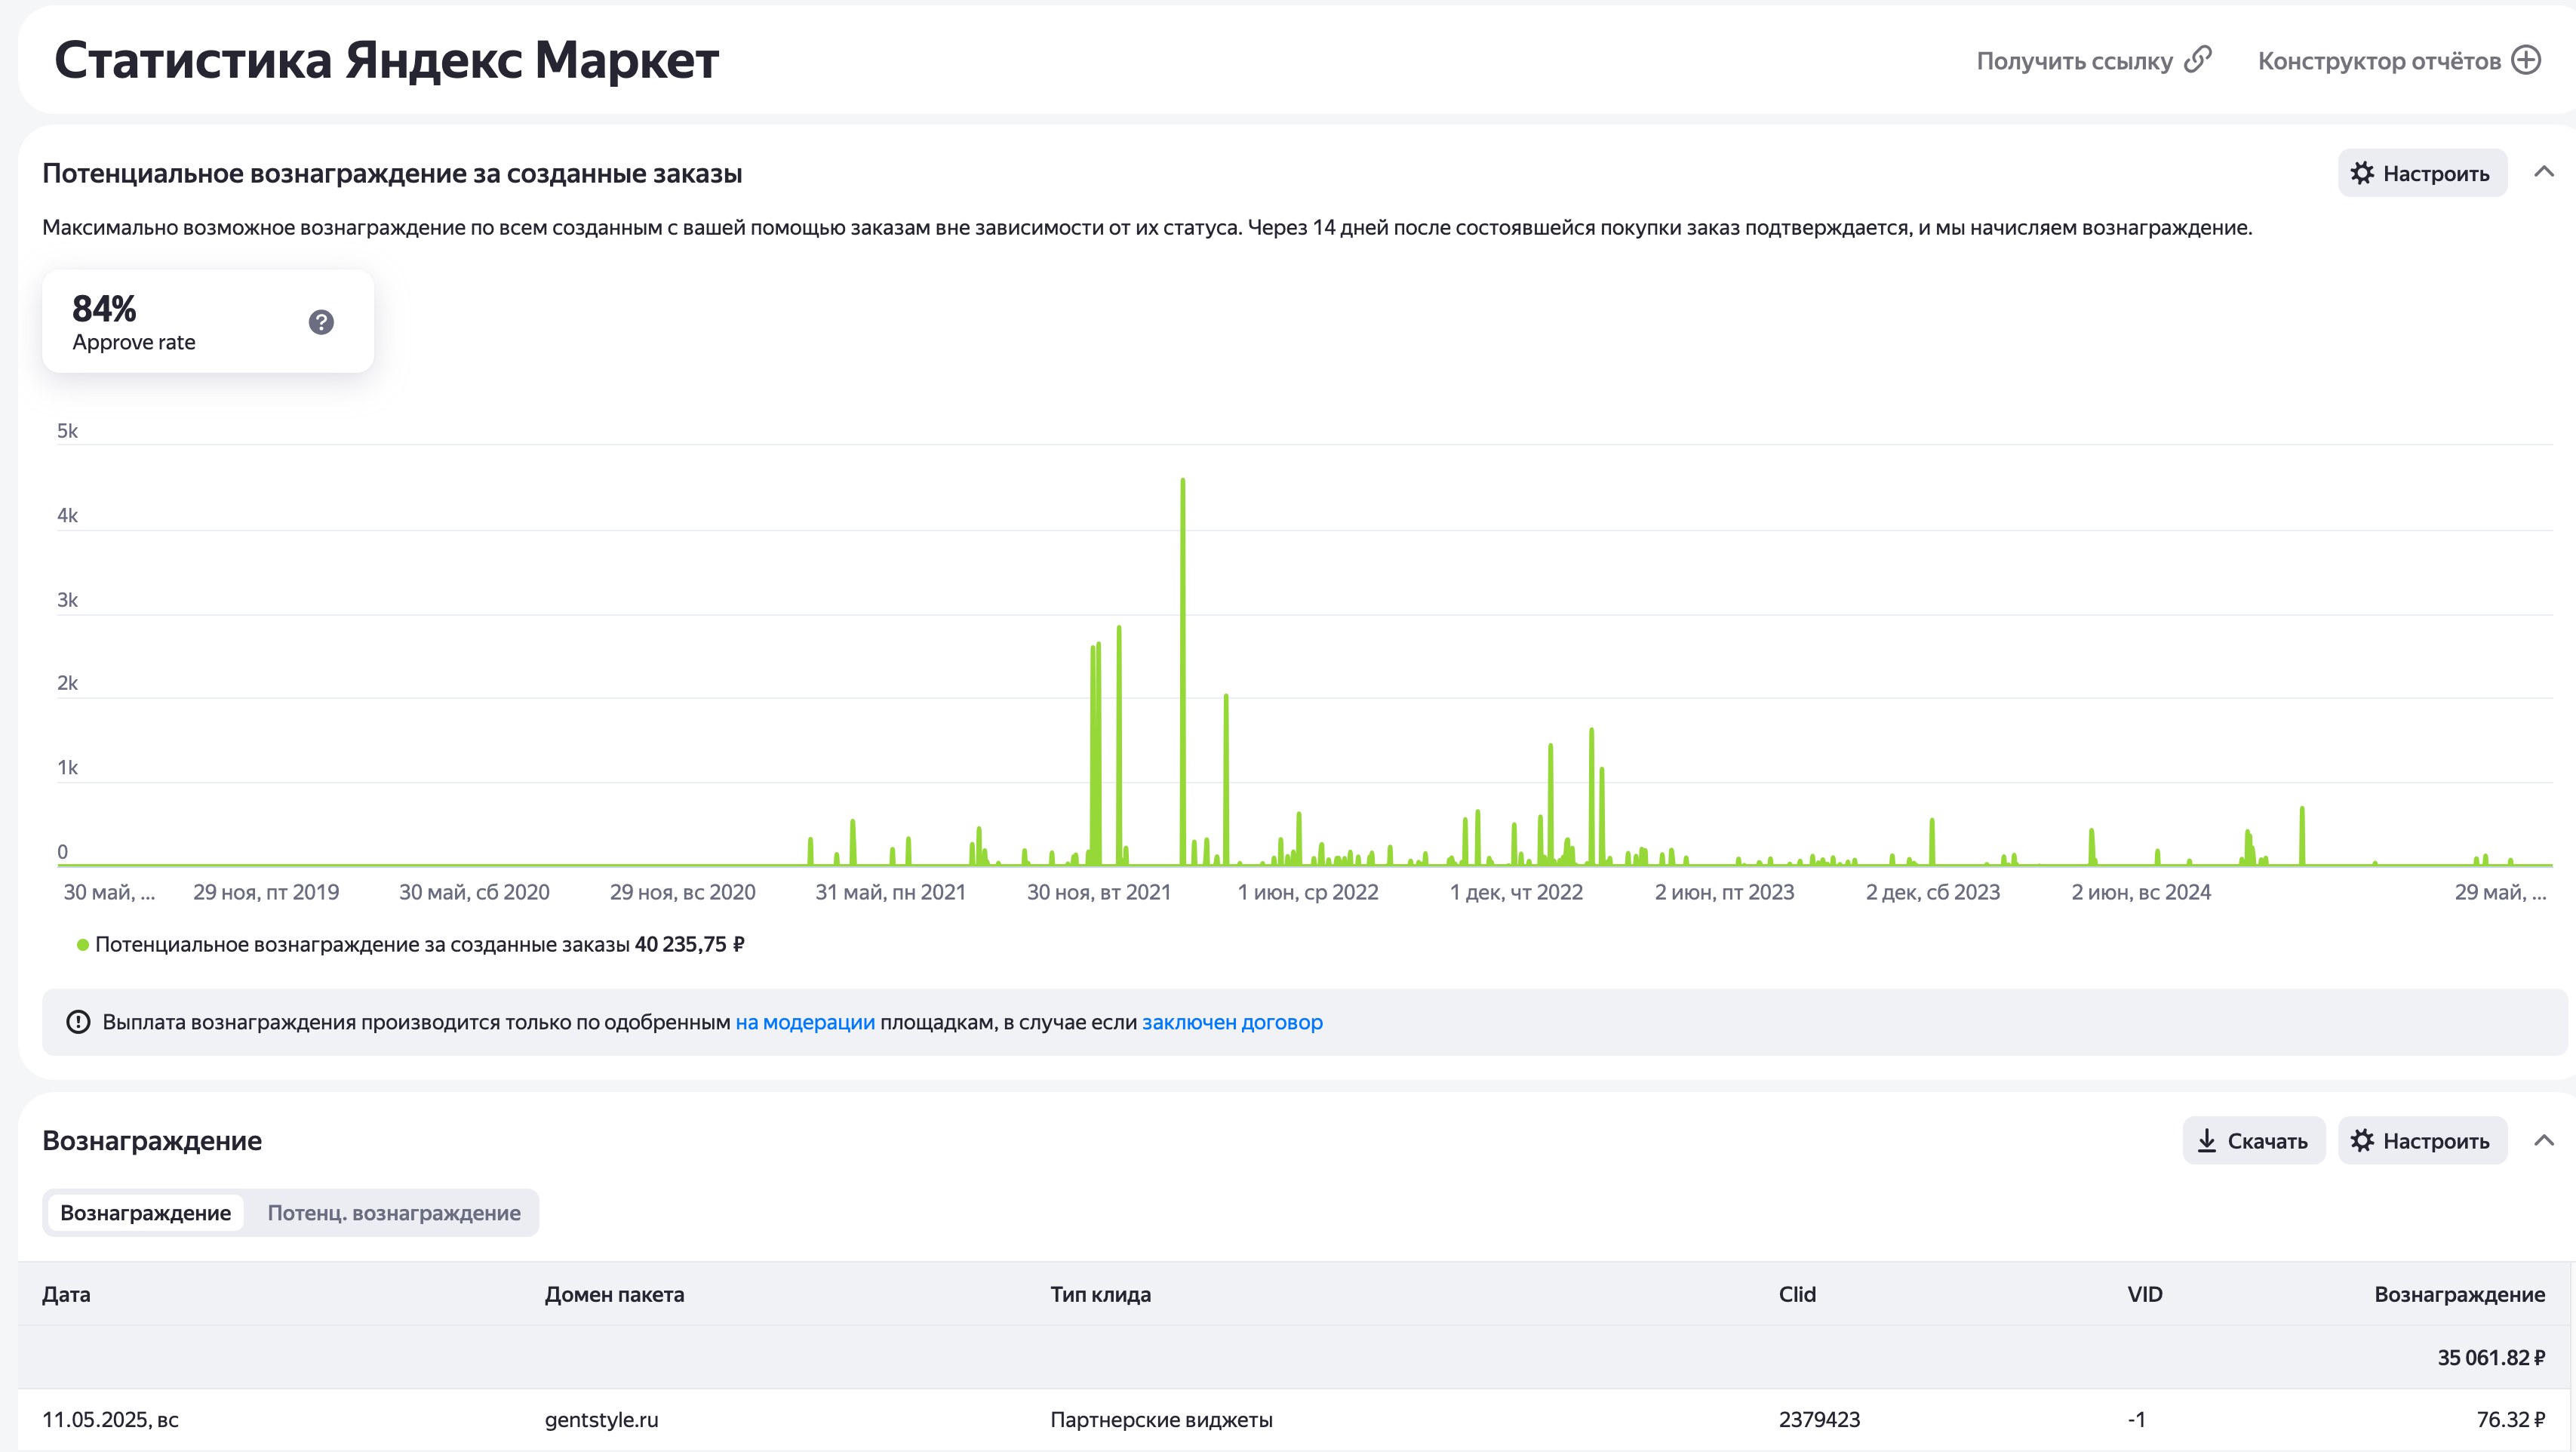Image resolution: width=2576 pixels, height=1452 pixels.
Task: Click axis label 1 июн, ср 2022
Action: (x=1308, y=892)
